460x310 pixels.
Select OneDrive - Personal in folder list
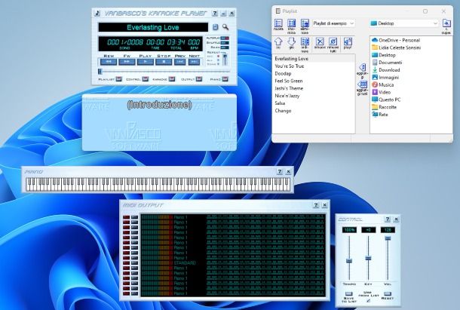point(396,40)
